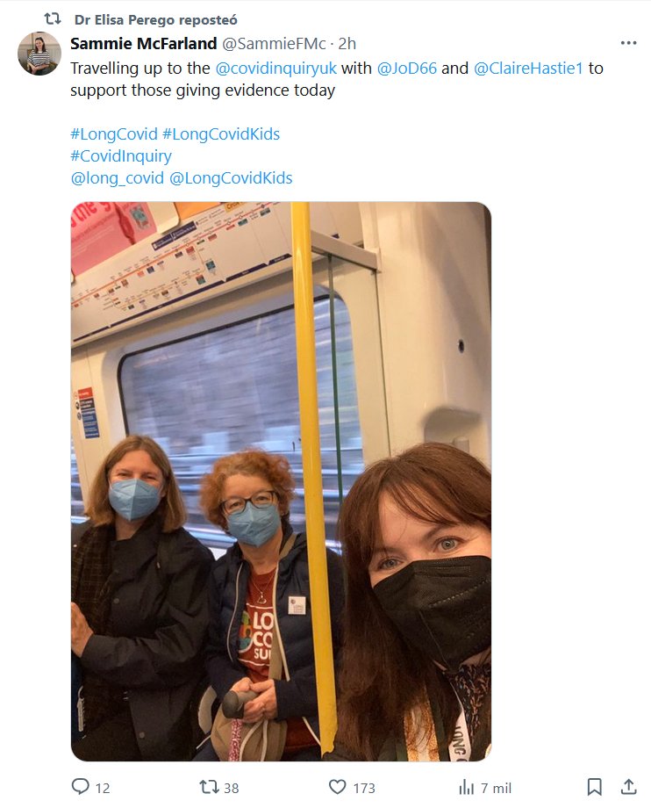Enlarge the train selfie photo
The height and width of the screenshot is (808, 651).
281,481
